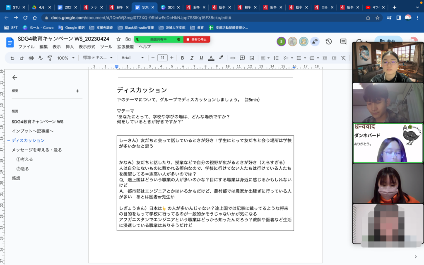Click the print icon
The height and width of the screenshot is (265, 424).
(x=31, y=58)
